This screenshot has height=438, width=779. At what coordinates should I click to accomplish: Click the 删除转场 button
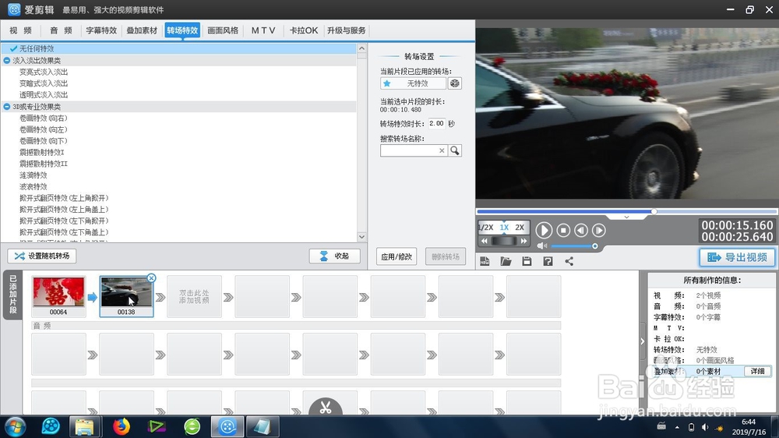click(x=446, y=256)
